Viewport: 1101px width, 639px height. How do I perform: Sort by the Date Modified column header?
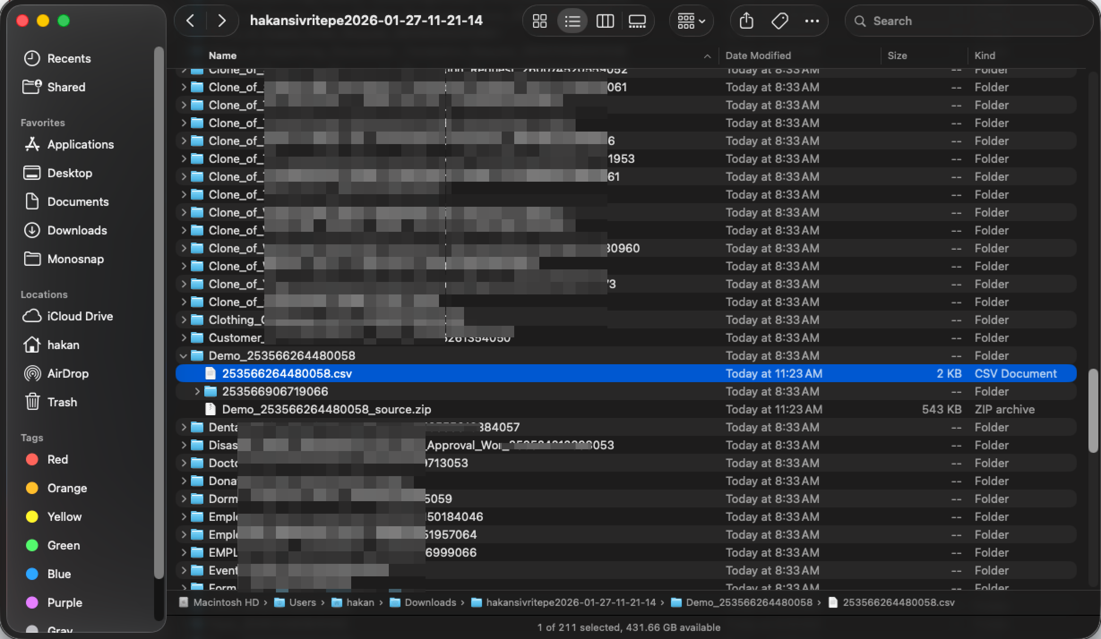[758, 55]
